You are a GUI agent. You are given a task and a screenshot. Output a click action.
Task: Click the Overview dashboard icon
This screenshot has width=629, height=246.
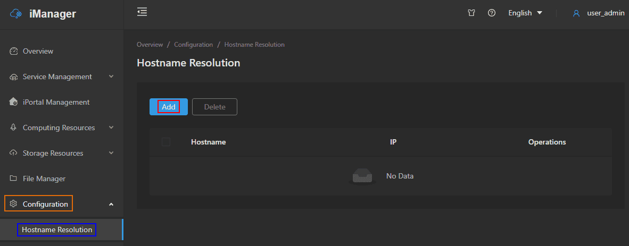[x=14, y=52]
